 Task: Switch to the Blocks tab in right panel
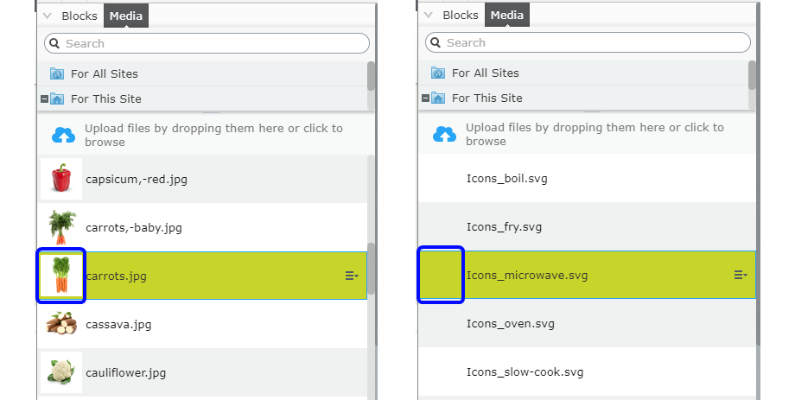461,15
